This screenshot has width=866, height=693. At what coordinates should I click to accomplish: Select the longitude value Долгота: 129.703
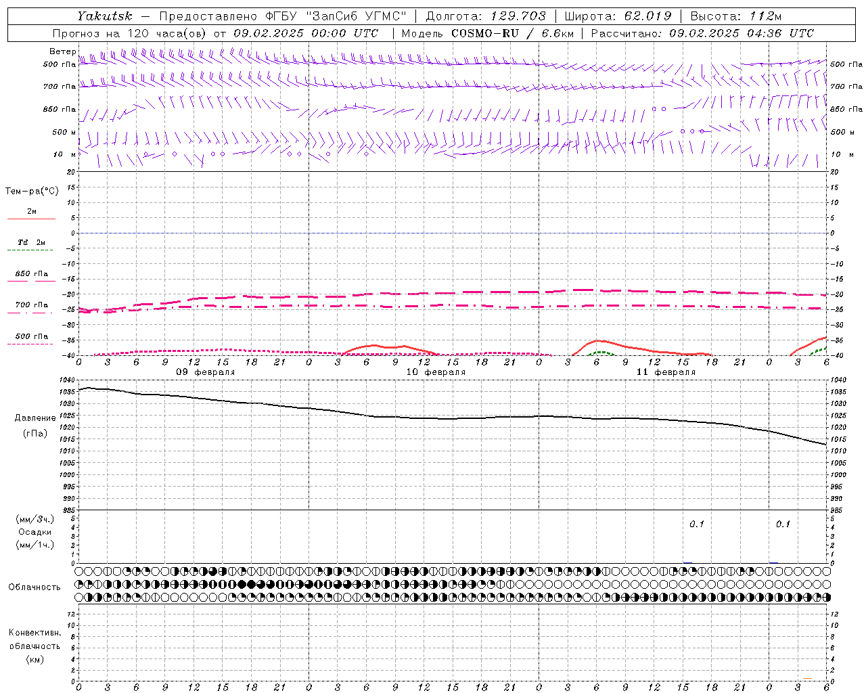[485, 16]
